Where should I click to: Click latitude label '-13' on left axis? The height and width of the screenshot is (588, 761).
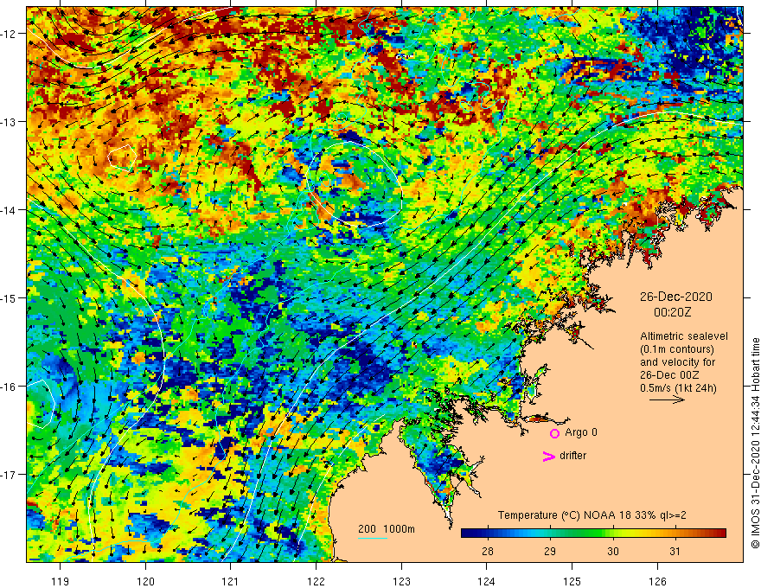[10, 122]
